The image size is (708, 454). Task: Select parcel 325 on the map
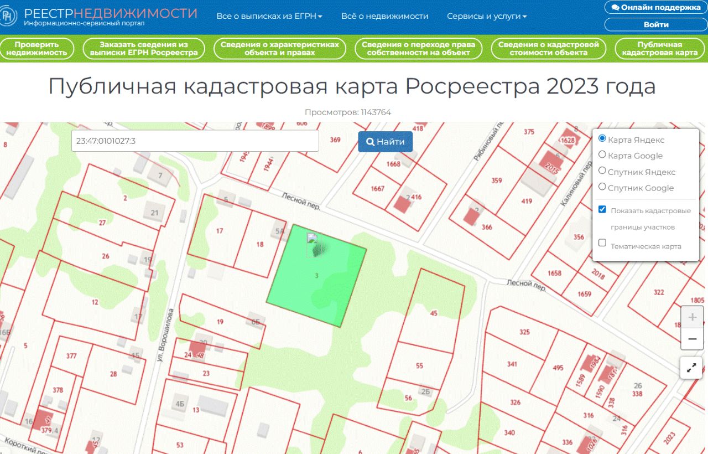tap(524, 332)
